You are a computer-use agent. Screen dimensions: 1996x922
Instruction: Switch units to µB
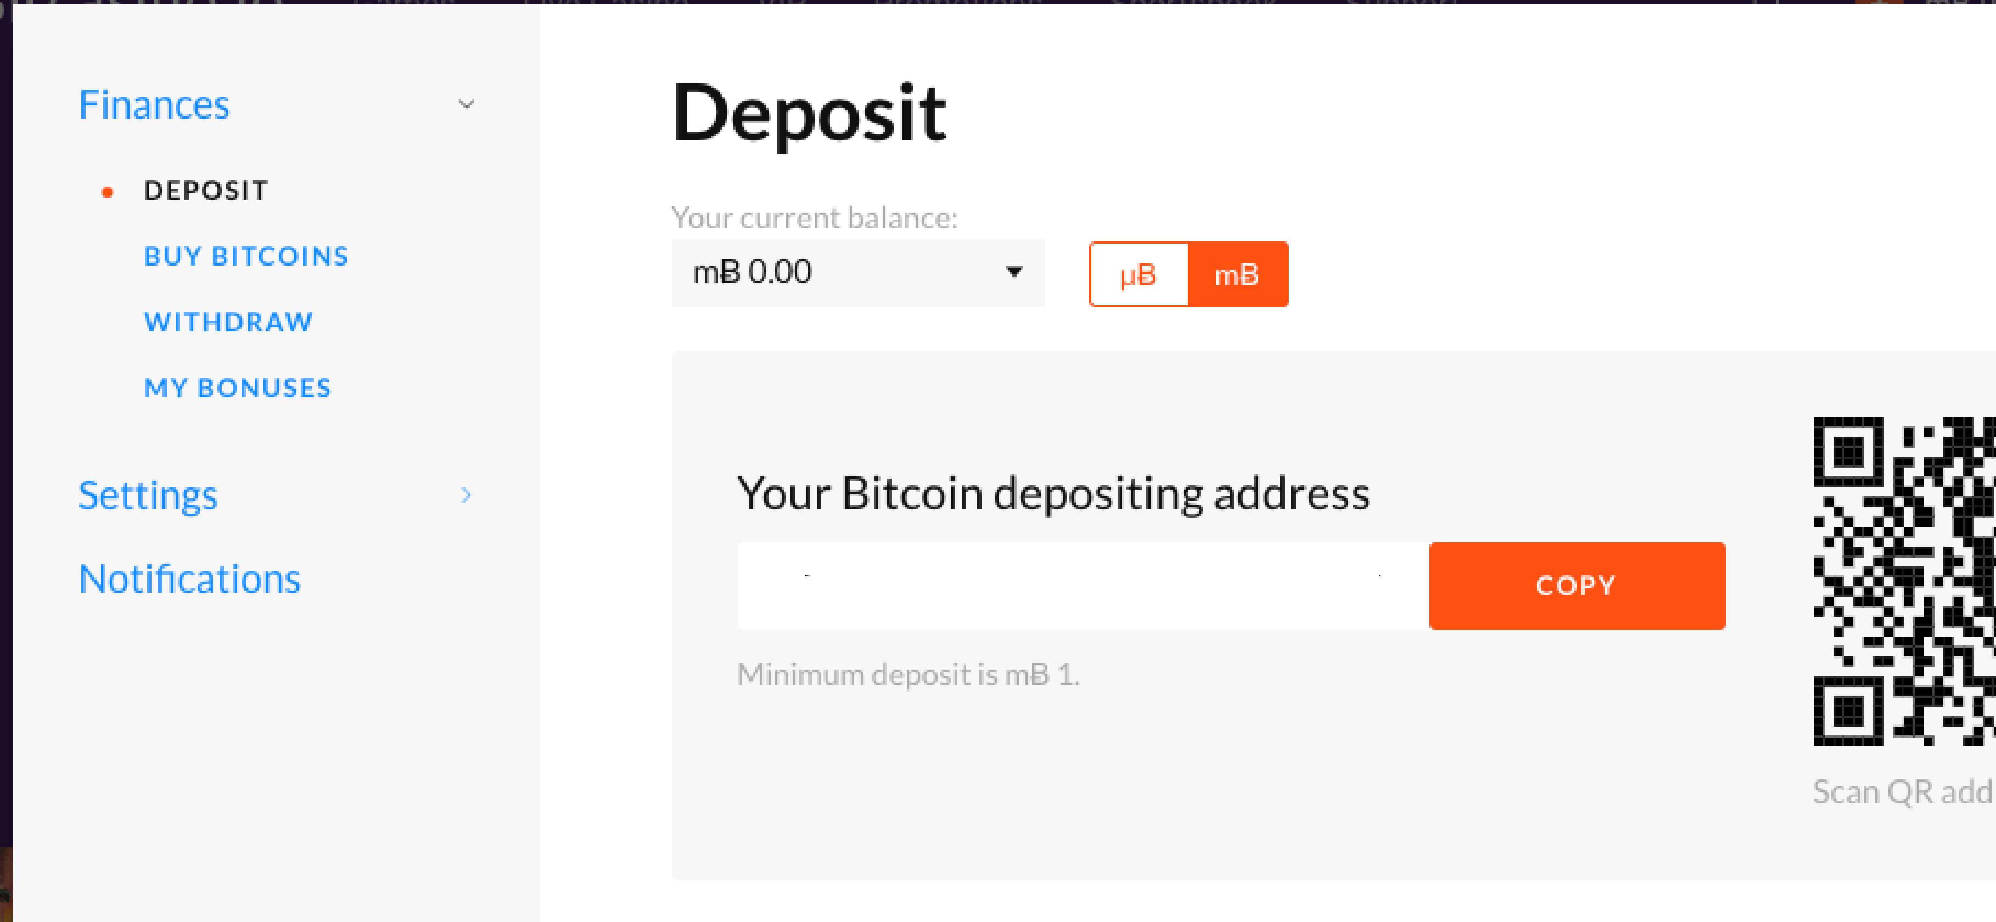[x=1138, y=274]
